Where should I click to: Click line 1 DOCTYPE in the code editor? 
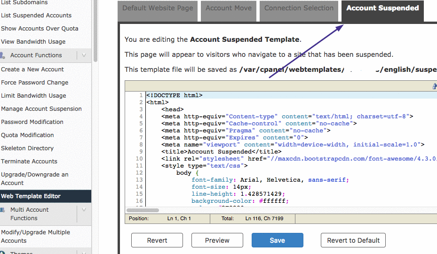175,95
